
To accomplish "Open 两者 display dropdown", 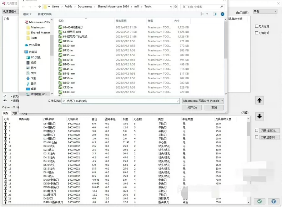I will 265,11.
